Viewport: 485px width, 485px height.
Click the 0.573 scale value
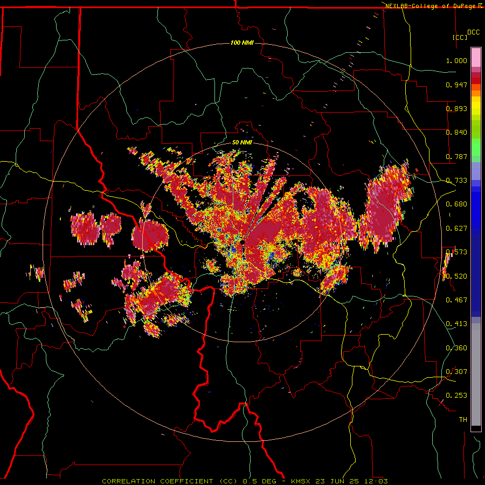coord(456,252)
